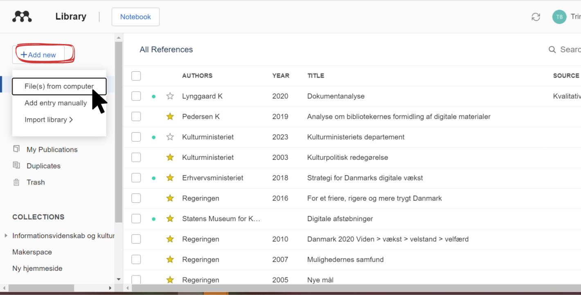Click the Trash bin icon
The height and width of the screenshot is (295, 581).
(16, 182)
